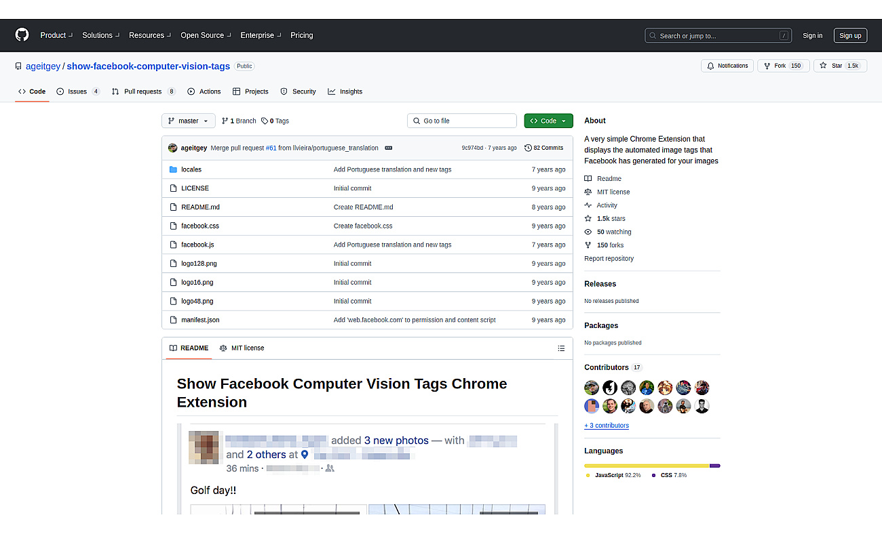Click Report repository
This screenshot has height=534, width=882.
tap(609, 259)
